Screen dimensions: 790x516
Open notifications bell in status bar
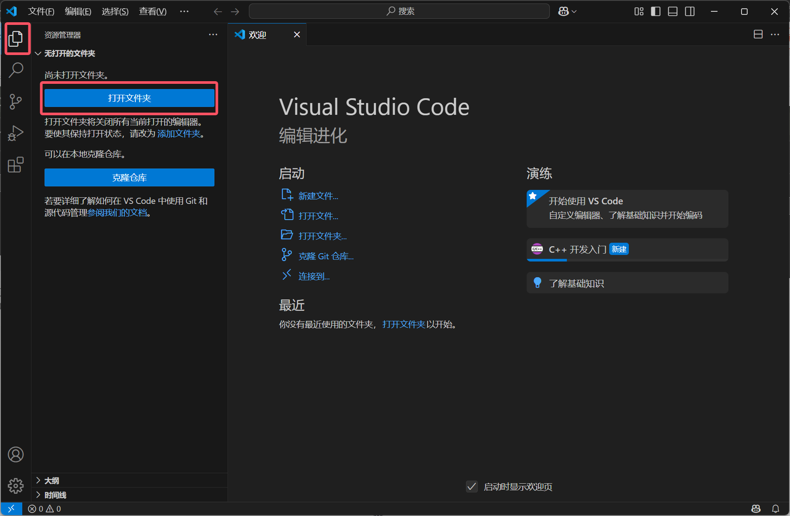pos(776,509)
